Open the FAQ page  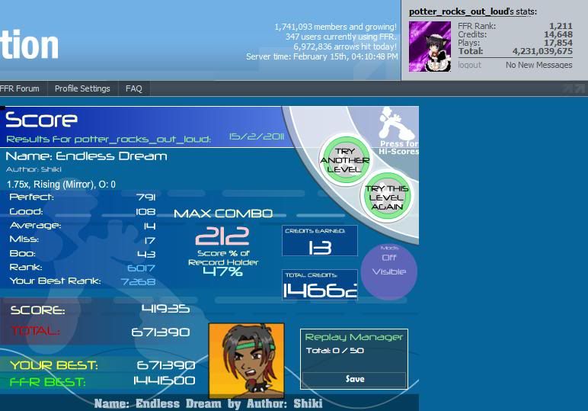134,88
